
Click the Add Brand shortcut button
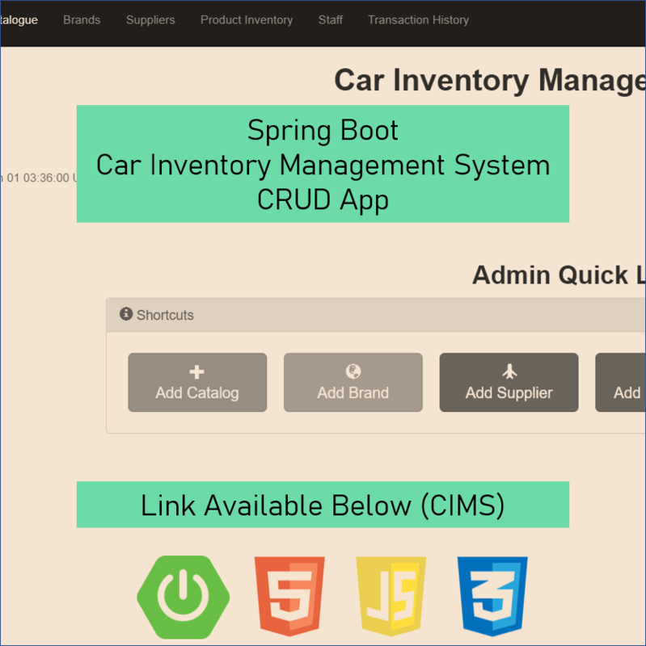pyautogui.click(x=353, y=382)
